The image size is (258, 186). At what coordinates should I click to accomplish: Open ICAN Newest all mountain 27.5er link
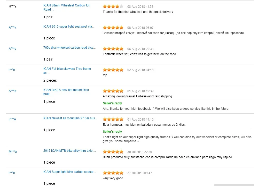70,118
